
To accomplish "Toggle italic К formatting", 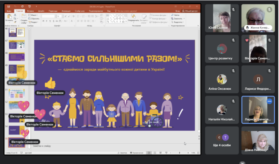I will point(46,21).
